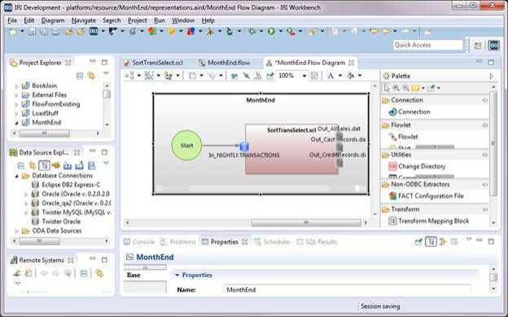Click the Save disk icon in toolbar
This screenshot has height=317, width=508.
click(32, 32)
